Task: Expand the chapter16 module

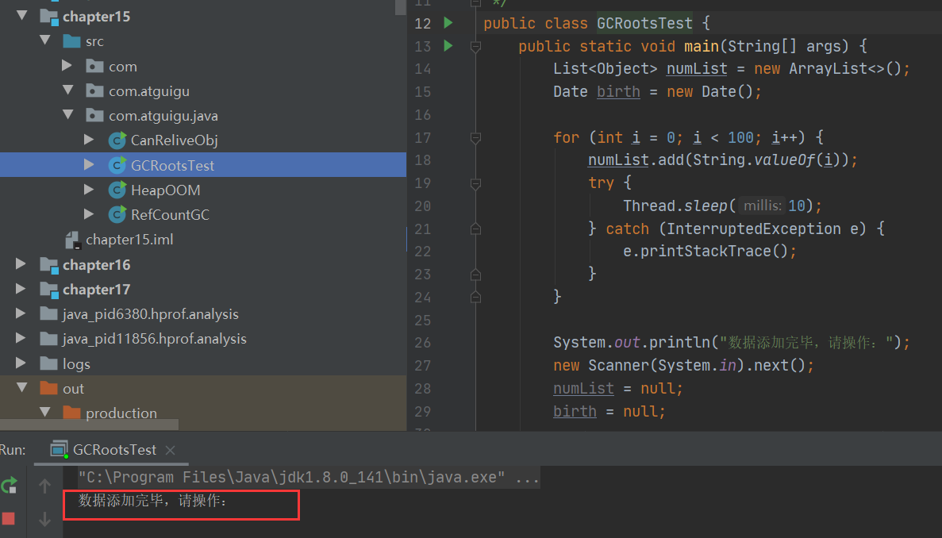Action: point(21,264)
